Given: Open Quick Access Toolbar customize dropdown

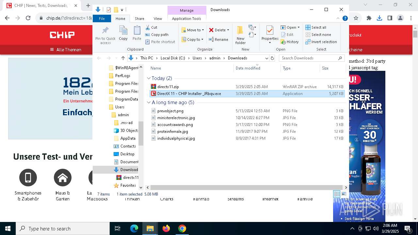Looking at the screenshot, I should point(122,10).
